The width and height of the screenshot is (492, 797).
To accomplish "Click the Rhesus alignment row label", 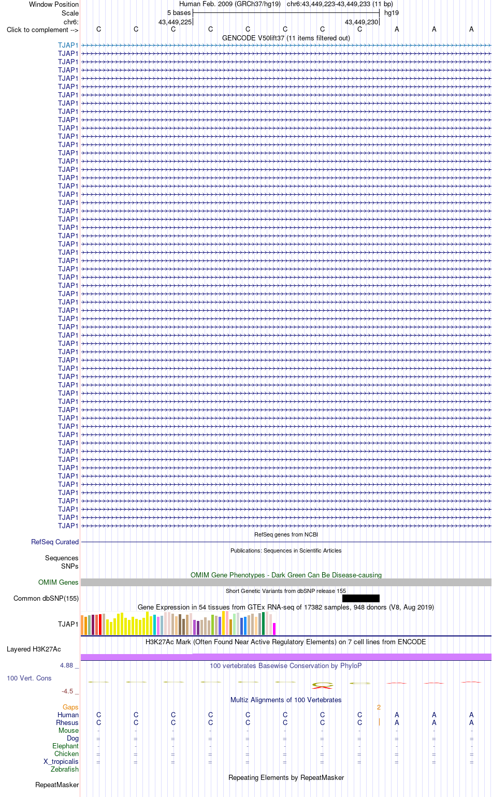I will point(67,722).
